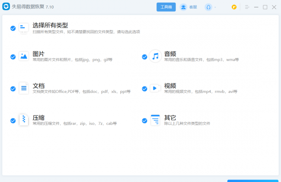Click the all-types monitor icon
This screenshot has width=281, height=182.
click(x=24, y=28)
